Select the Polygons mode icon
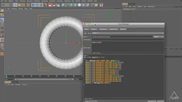The image size is (182, 102). 2,36
